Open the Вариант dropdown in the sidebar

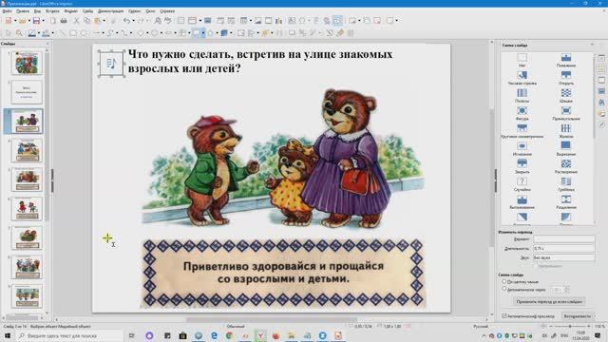coord(563,239)
